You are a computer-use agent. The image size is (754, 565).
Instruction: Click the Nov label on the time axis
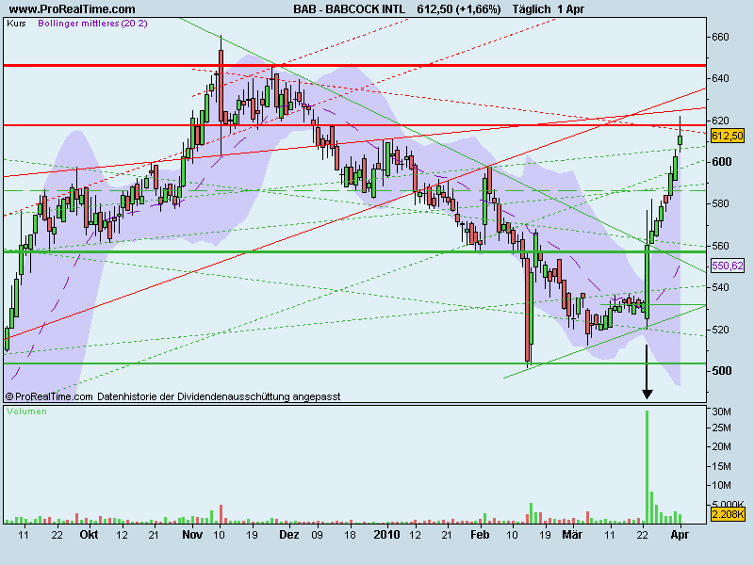pos(192,534)
